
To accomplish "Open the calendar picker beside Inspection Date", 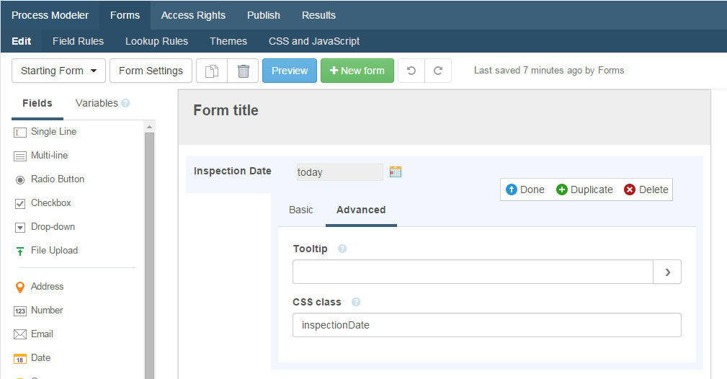I will [x=396, y=171].
